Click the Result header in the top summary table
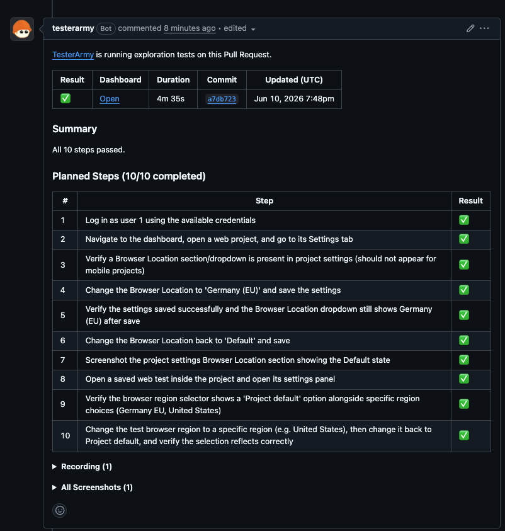 [x=72, y=80]
